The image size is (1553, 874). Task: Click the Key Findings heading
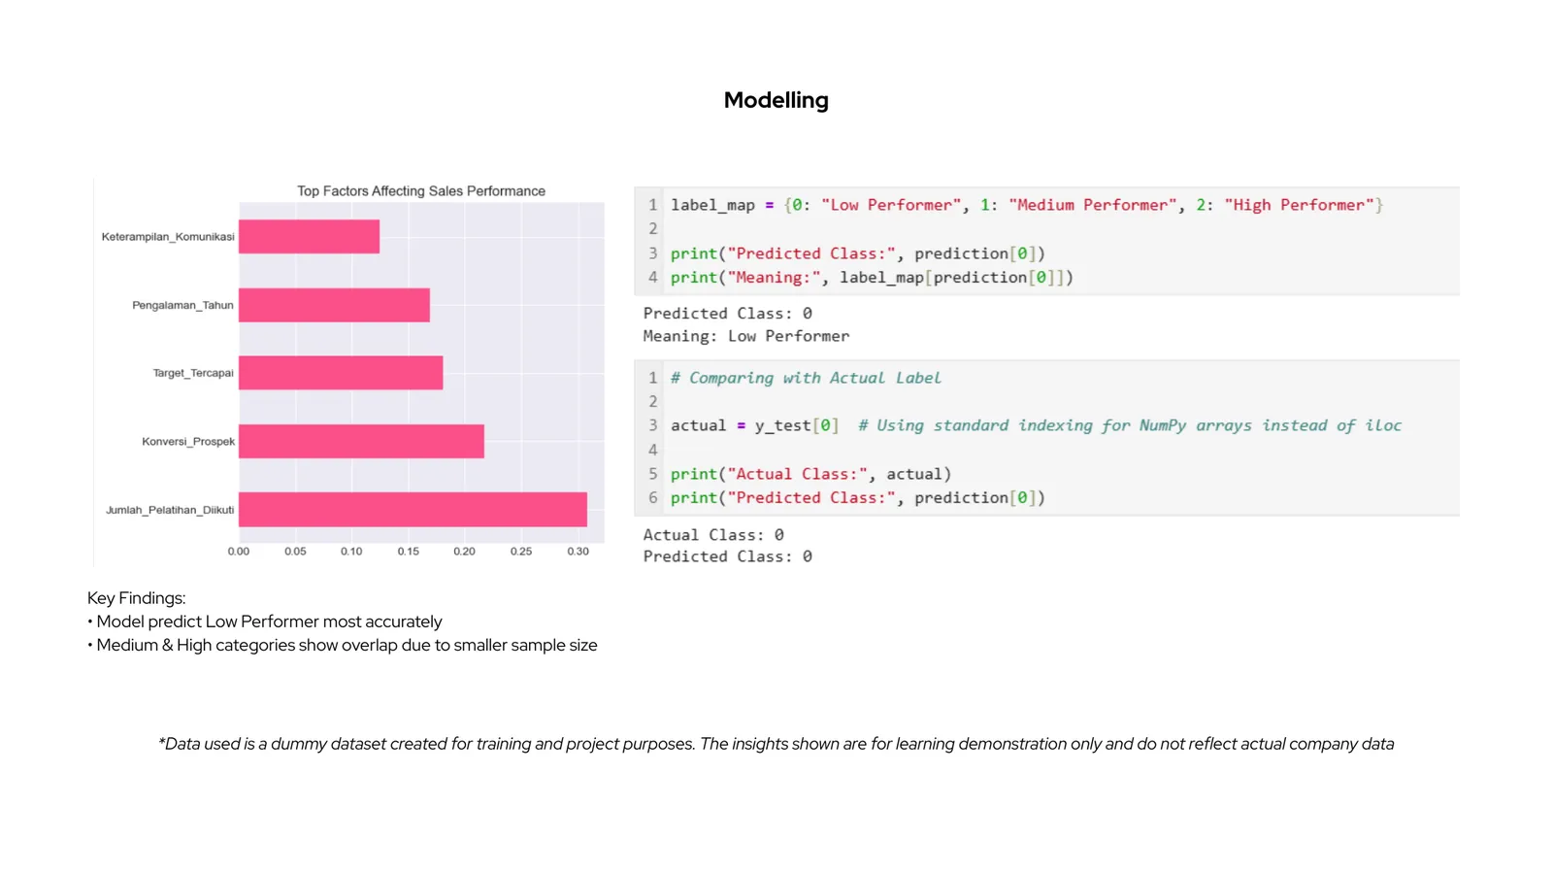pyautogui.click(x=136, y=598)
